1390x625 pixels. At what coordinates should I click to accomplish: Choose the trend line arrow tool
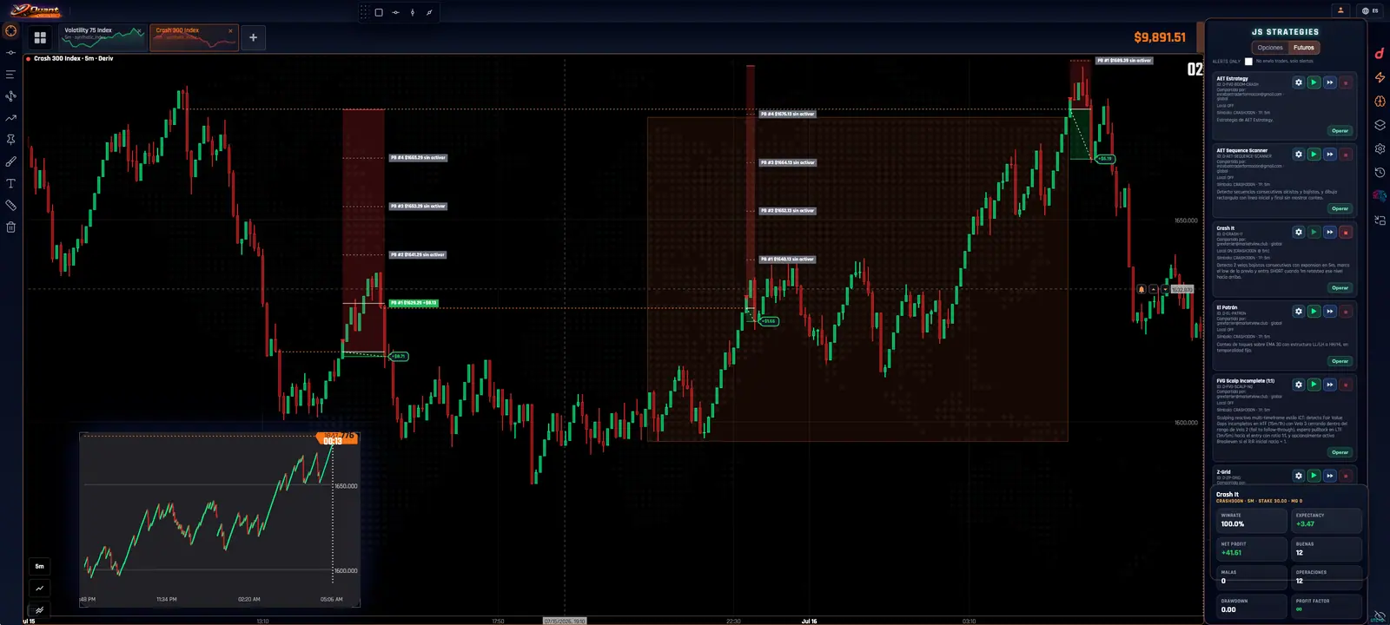click(10, 118)
